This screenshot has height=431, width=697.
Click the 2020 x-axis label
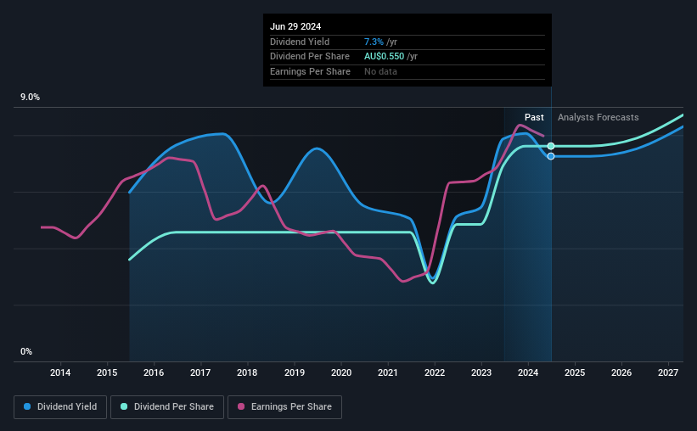click(341, 372)
